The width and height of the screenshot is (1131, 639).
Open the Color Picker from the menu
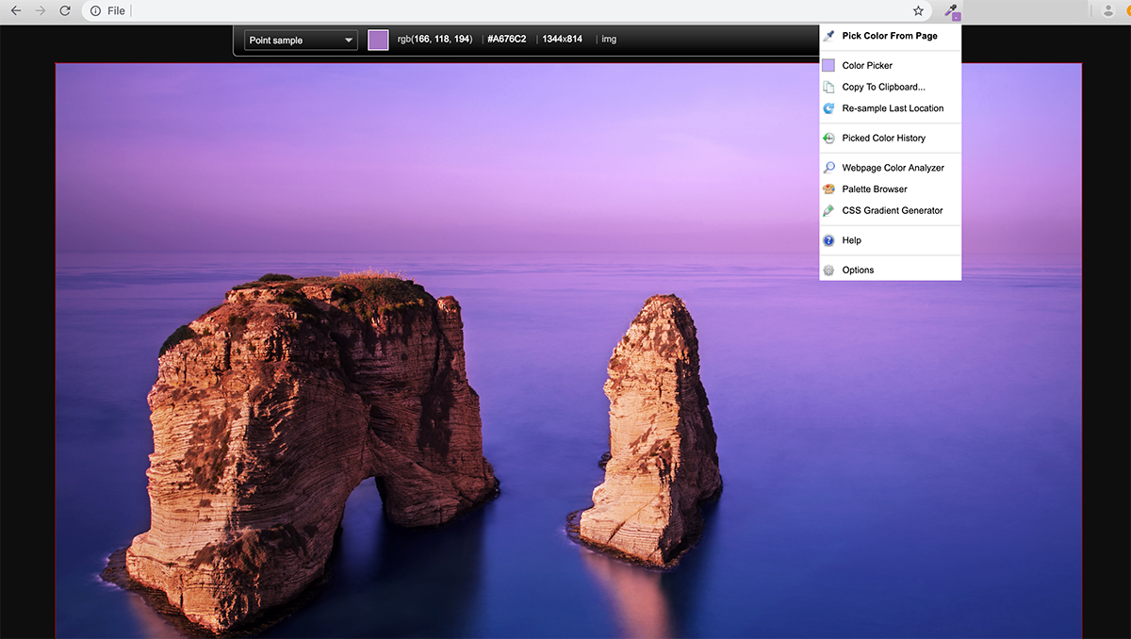tap(866, 65)
